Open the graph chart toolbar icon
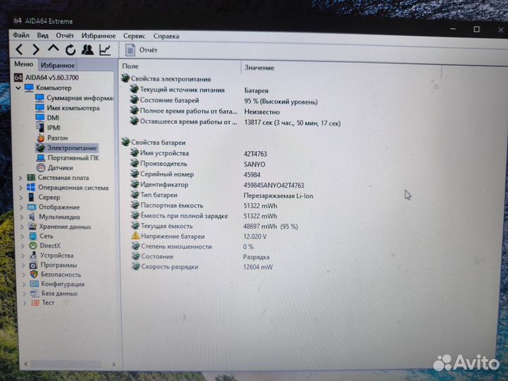Screen dimensions: 508x381 click(x=105, y=50)
